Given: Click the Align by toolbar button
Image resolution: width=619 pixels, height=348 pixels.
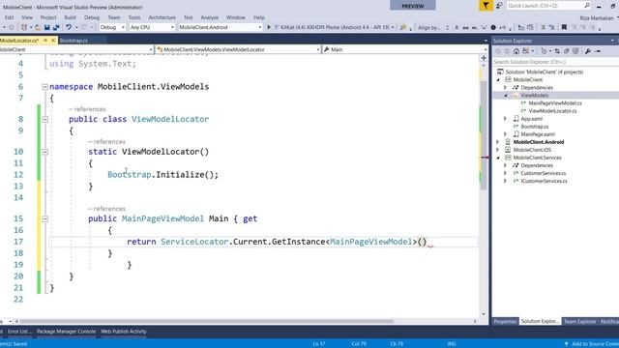Looking at the screenshot, I should tap(428, 28).
